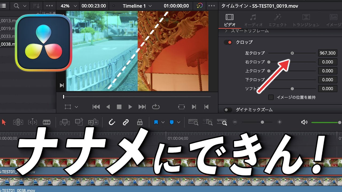Switch to the ビデオ inspector tab
The width and height of the screenshot is (342, 192).
[230, 21]
